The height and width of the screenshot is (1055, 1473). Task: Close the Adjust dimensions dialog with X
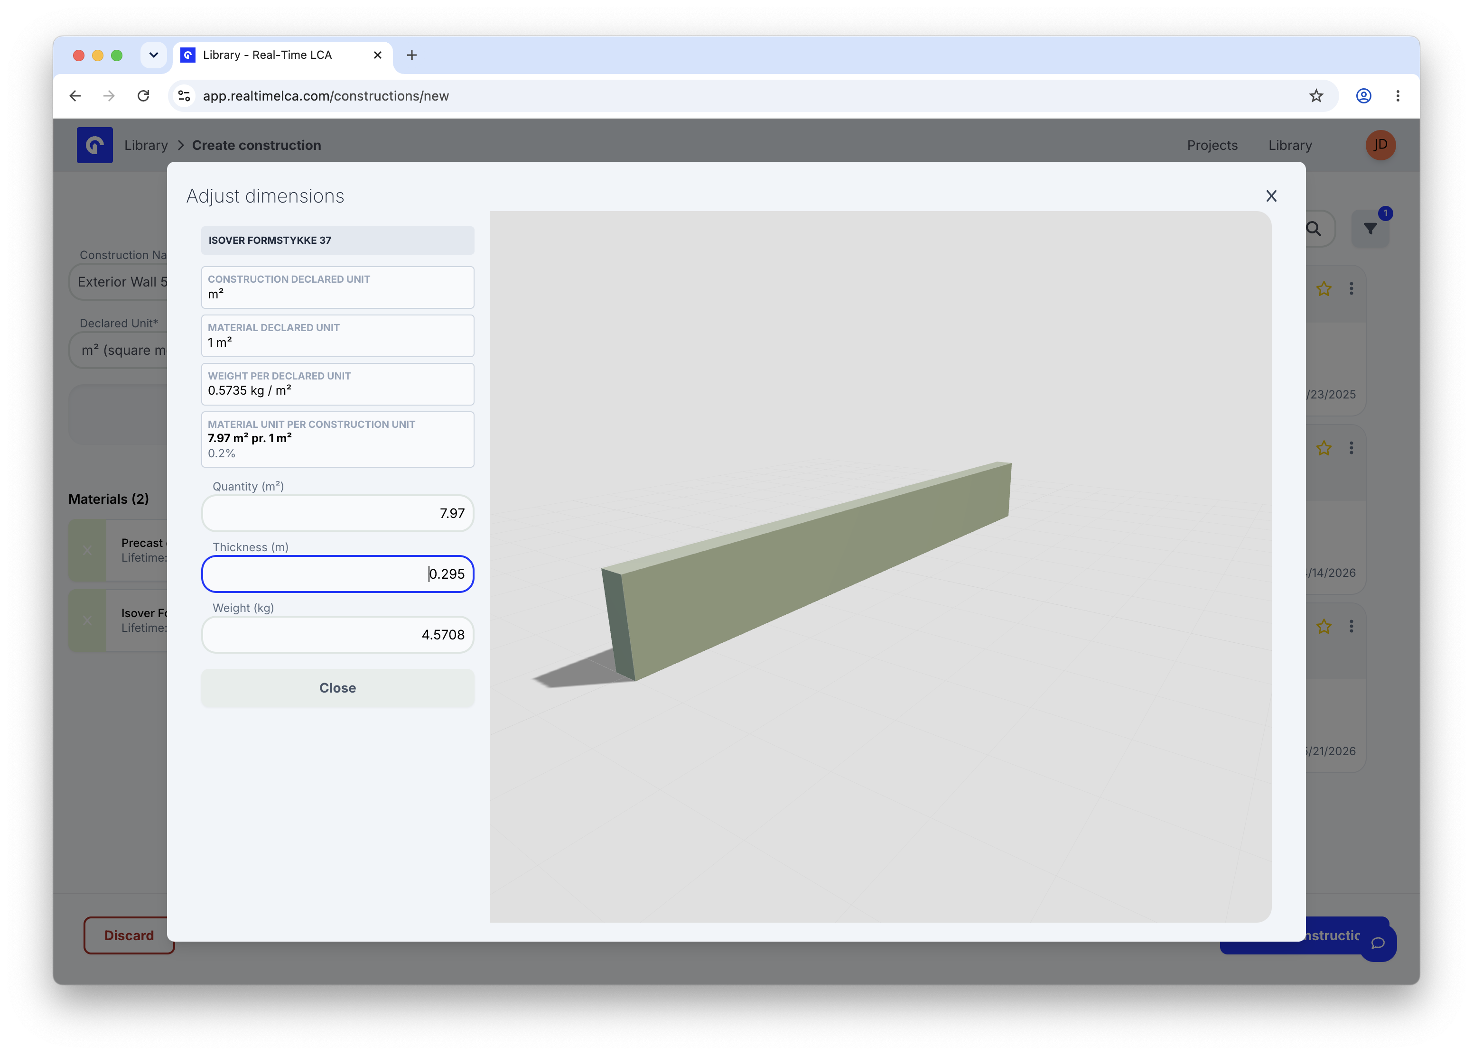click(x=1271, y=196)
